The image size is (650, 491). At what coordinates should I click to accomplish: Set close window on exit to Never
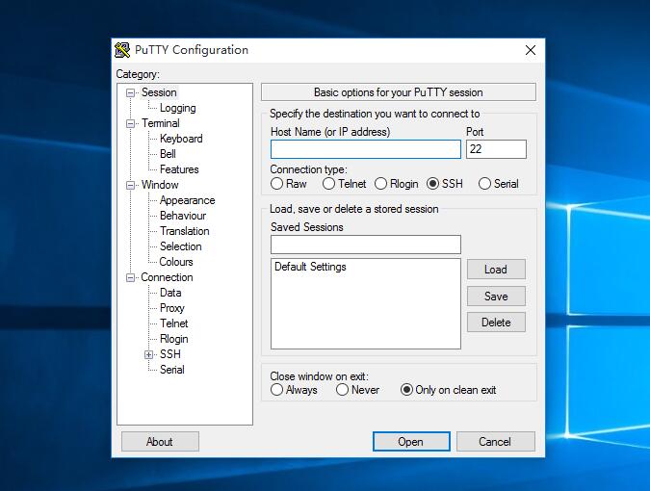[x=342, y=390]
